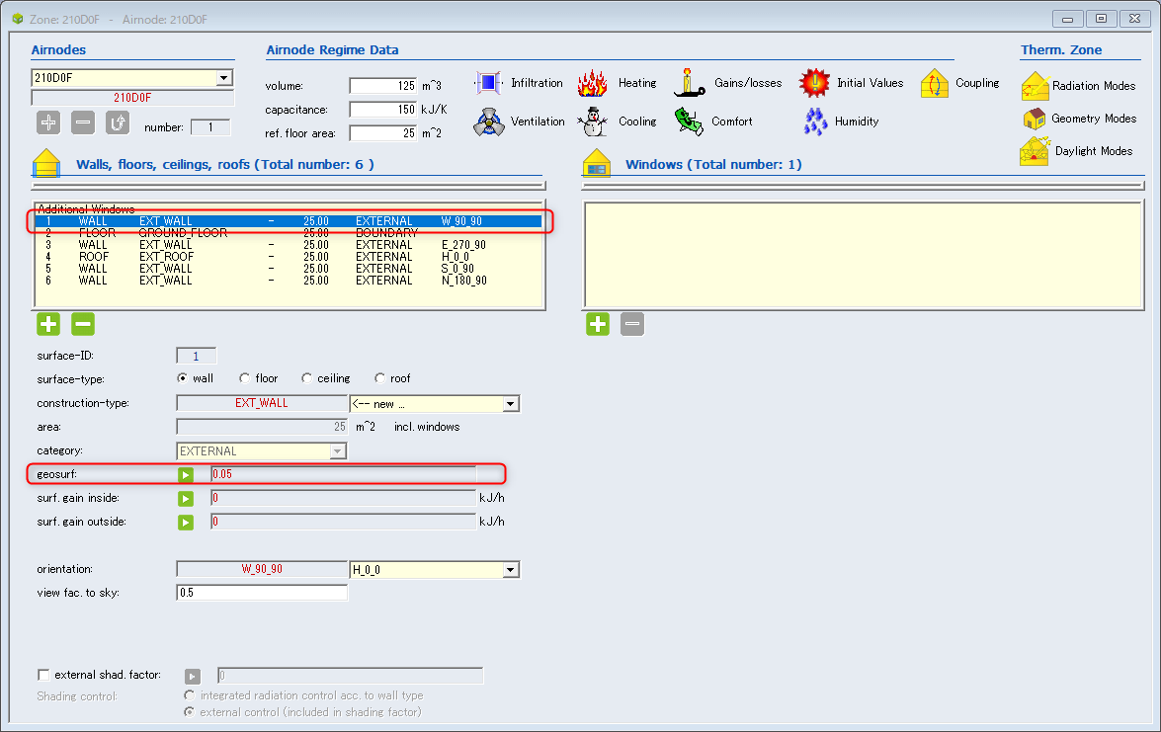This screenshot has width=1161, height=732.
Task: Click surf. gain outside value field
Action: point(344,522)
